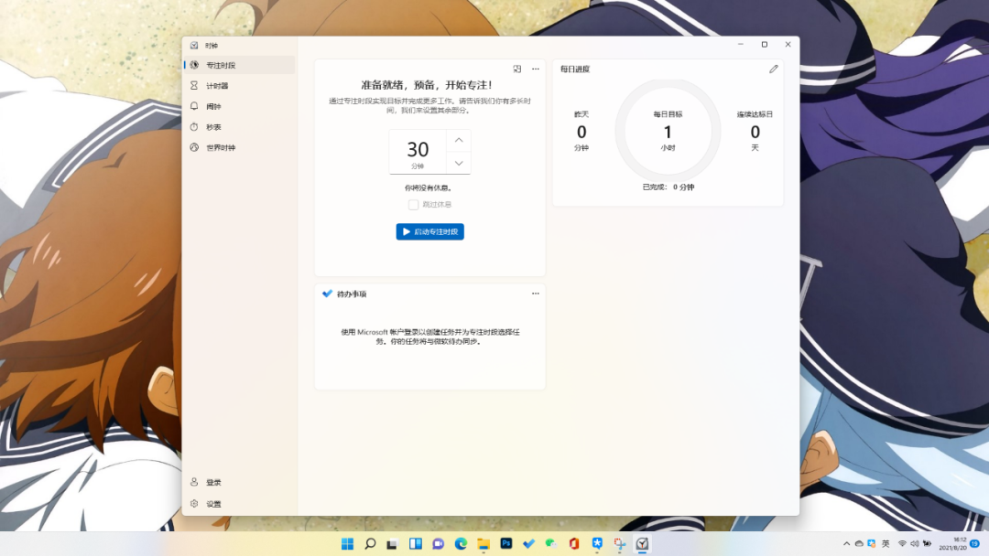Open the network Wi-Fi tray icon

[903, 543]
